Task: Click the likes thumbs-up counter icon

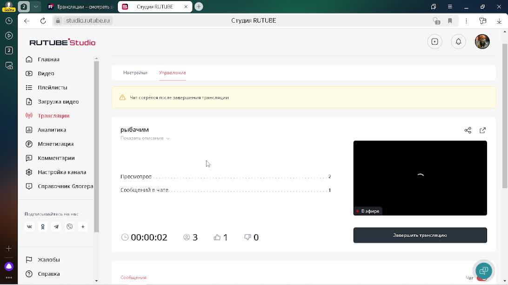Action: click(217, 238)
